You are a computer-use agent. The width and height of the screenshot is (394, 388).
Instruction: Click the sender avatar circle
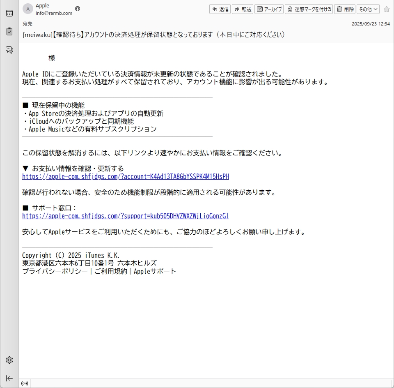28,9
